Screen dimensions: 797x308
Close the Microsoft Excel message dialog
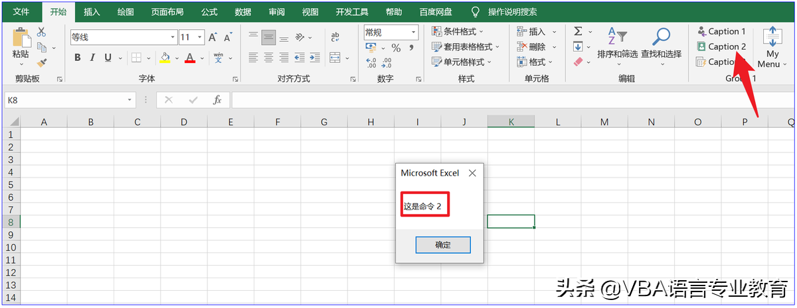472,173
